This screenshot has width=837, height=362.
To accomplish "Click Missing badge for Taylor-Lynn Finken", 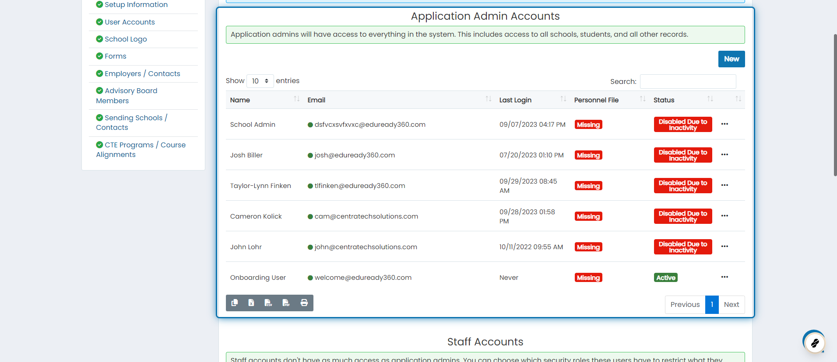I will coord(588,186).
